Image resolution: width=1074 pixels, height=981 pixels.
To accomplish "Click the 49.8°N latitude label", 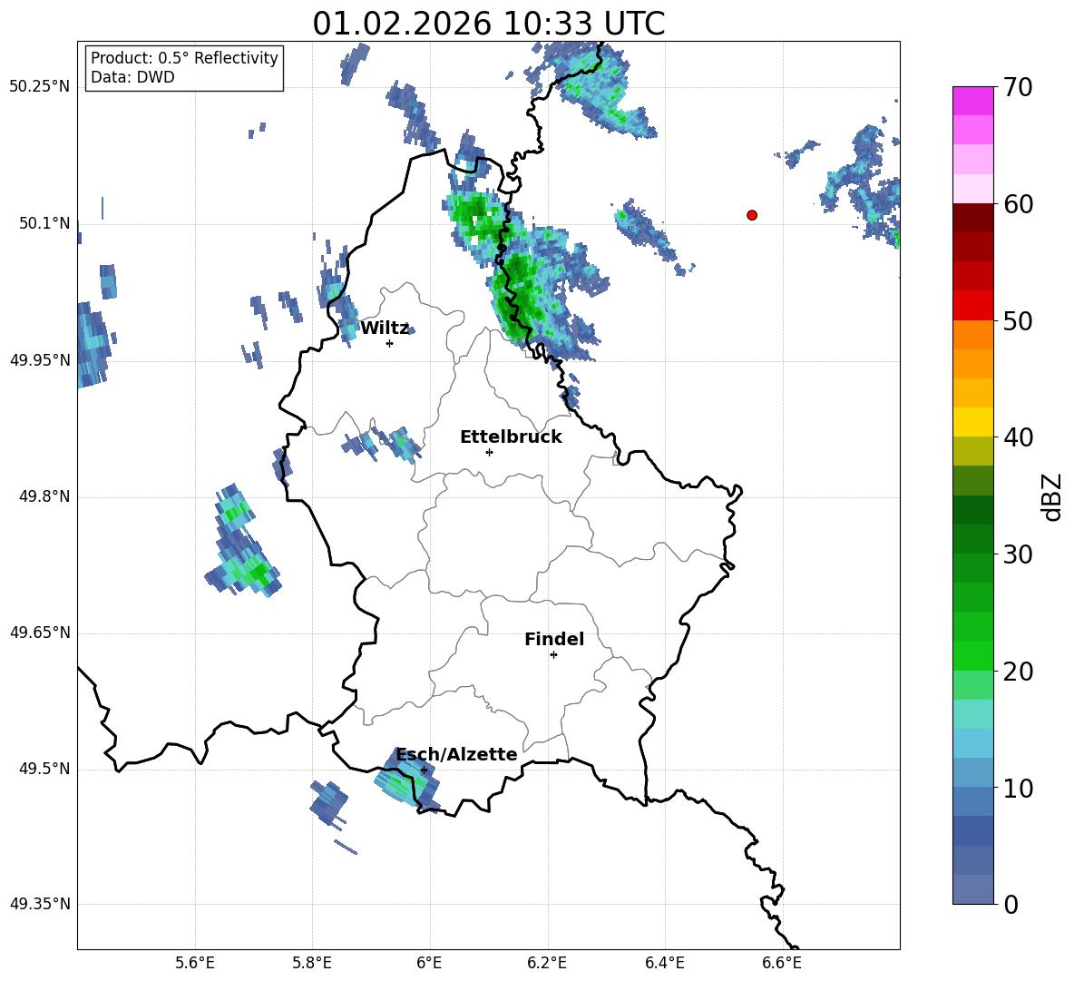I will point(44,496).
